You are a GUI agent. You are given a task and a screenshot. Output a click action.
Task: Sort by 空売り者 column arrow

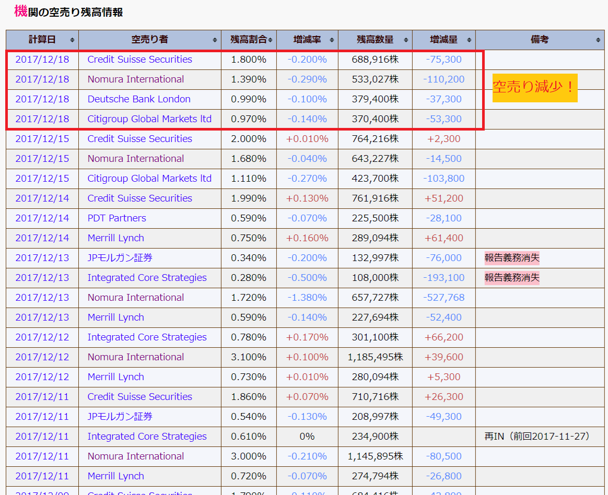[215, 40]
